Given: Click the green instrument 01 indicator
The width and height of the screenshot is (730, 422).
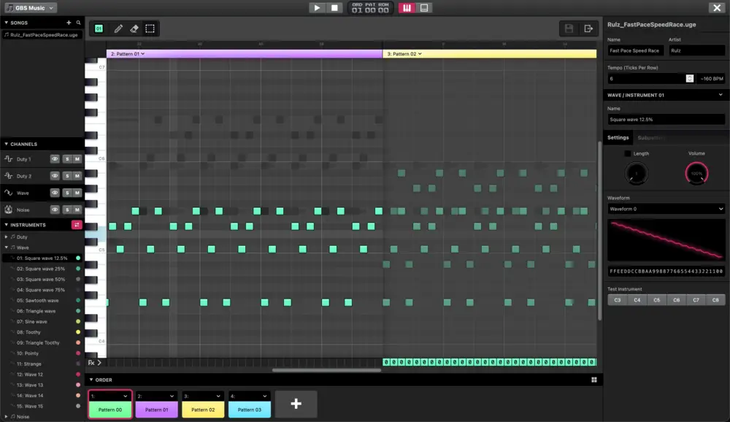Looking at the screenshot, I should coord(99,29).
